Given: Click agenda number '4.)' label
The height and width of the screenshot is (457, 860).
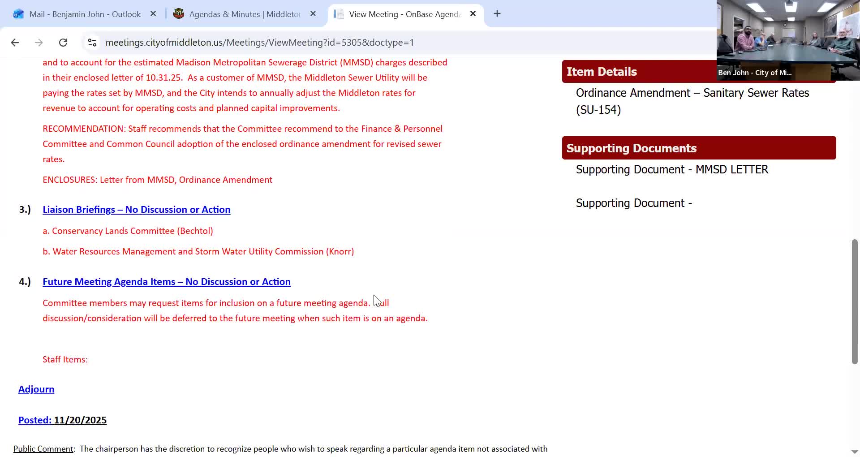Looking at the screenshot, I should pyautogui.click(x=25, y=282).
